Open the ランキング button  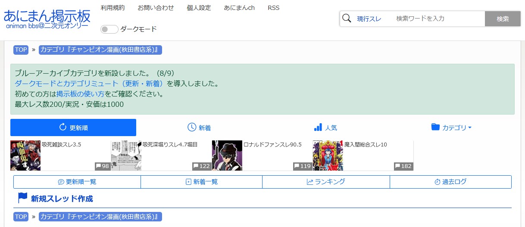click(326, 182)
